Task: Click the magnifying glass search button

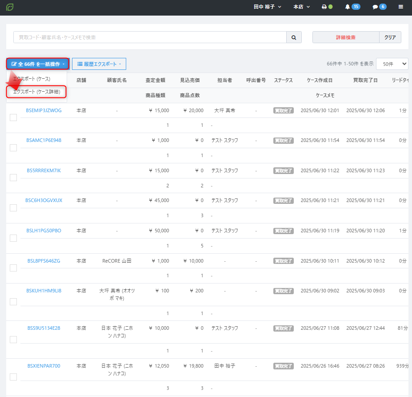Action: pos(293,37)
